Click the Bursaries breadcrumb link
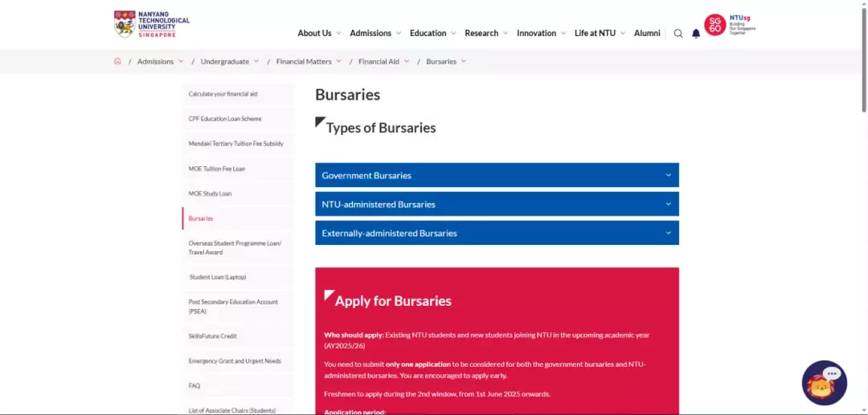The width and height of the screenshot is (868, 415). pyautogui.click(x=441, y=61)
